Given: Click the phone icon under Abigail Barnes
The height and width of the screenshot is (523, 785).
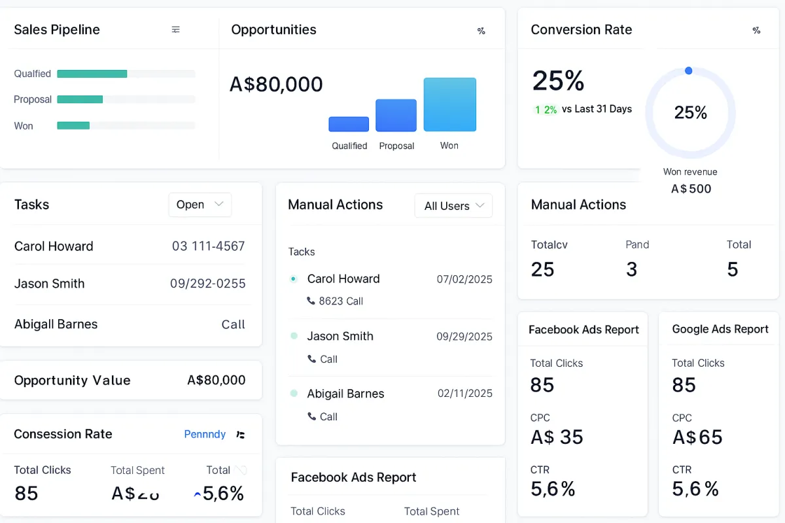Looking at the screenshot, I should click(311, 416).
